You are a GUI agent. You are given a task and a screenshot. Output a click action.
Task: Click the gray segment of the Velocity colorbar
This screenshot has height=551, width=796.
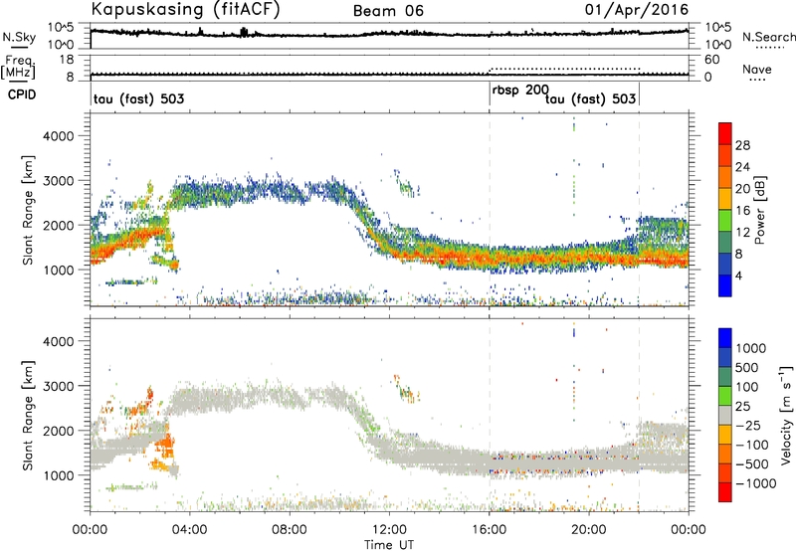click(725, 415)
